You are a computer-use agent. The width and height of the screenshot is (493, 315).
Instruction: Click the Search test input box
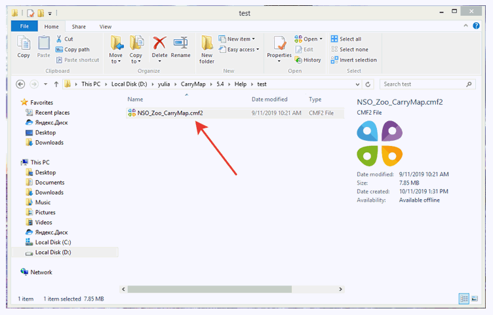[x=423, y=84]
